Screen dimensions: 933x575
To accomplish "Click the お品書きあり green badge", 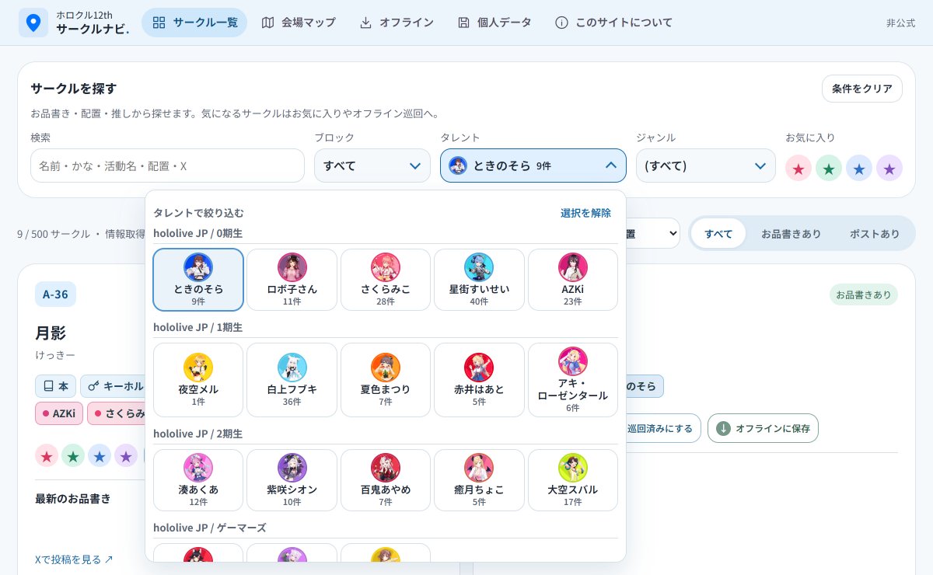I will (x=863, y=294).
